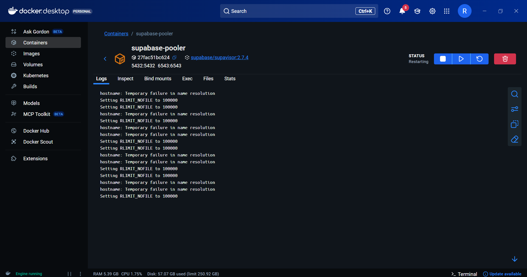The height and width of the screenshot is (277, 527).
Task: Navigate back to Containers list
Action: pos(116,33)
